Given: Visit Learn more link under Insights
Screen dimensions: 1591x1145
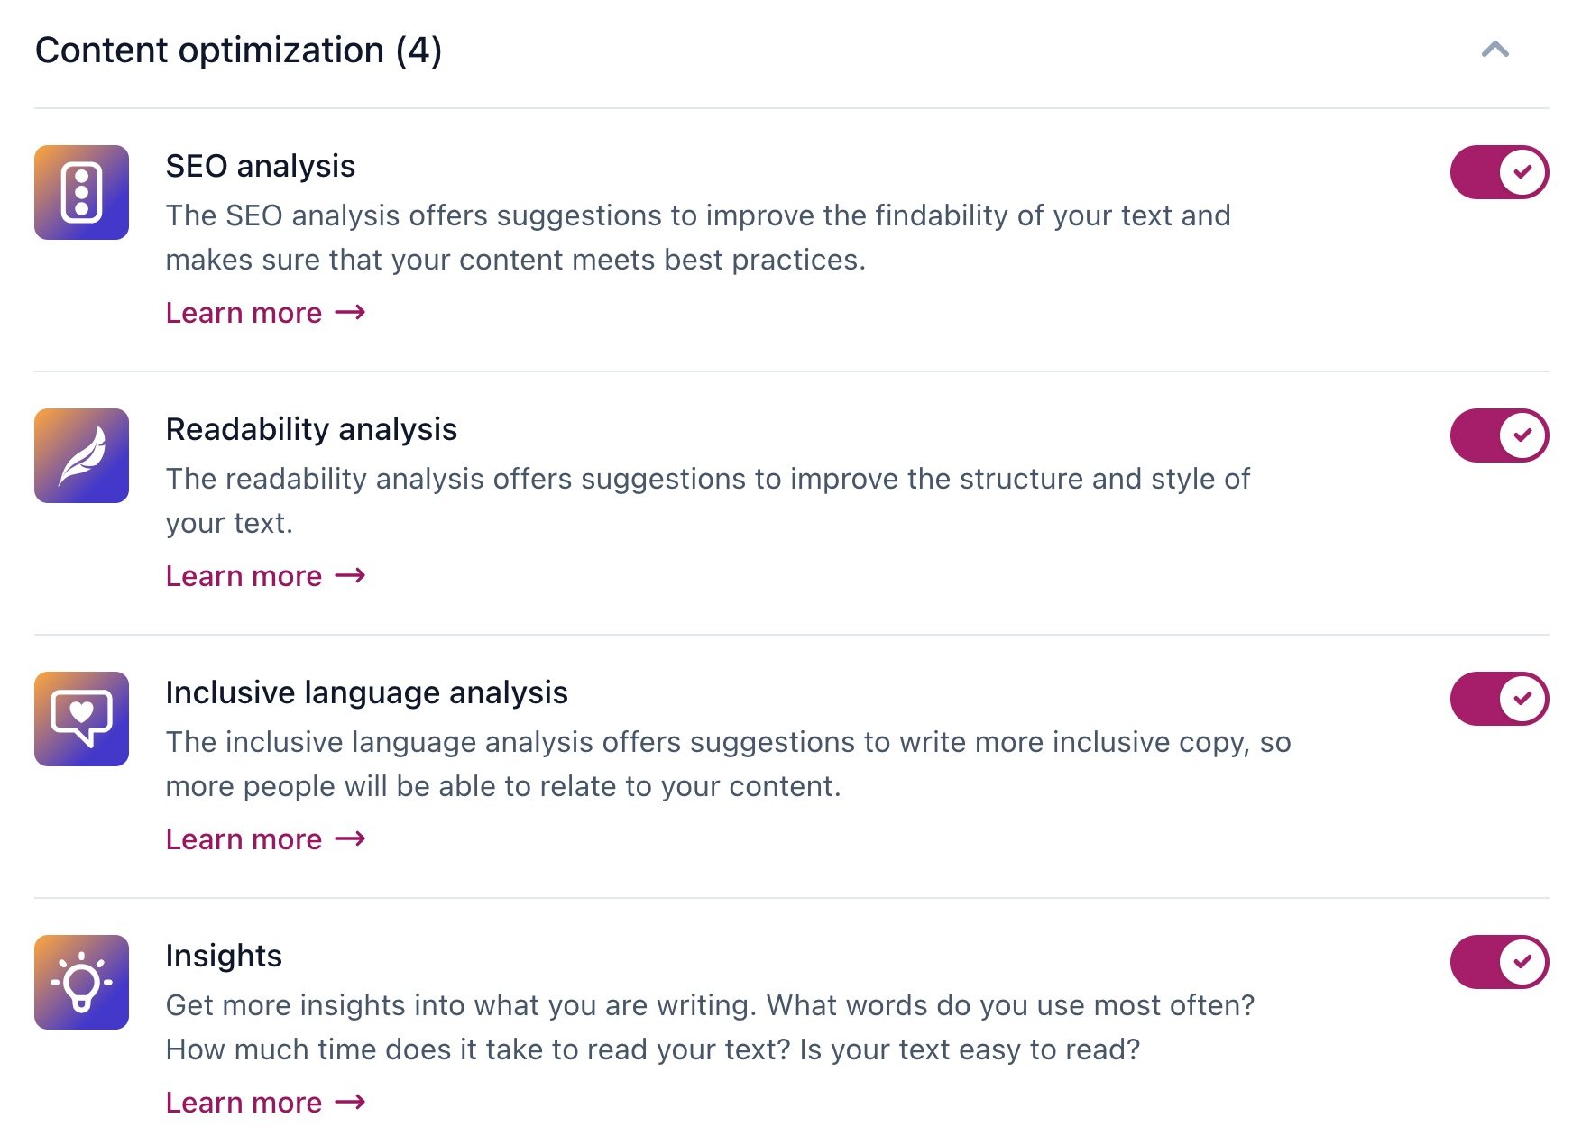Looking at the screenshot, I should click(x=265, y=1103).
